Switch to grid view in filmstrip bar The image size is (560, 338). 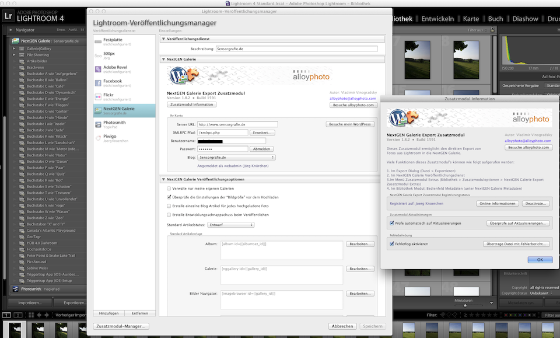tap(31, 315)
